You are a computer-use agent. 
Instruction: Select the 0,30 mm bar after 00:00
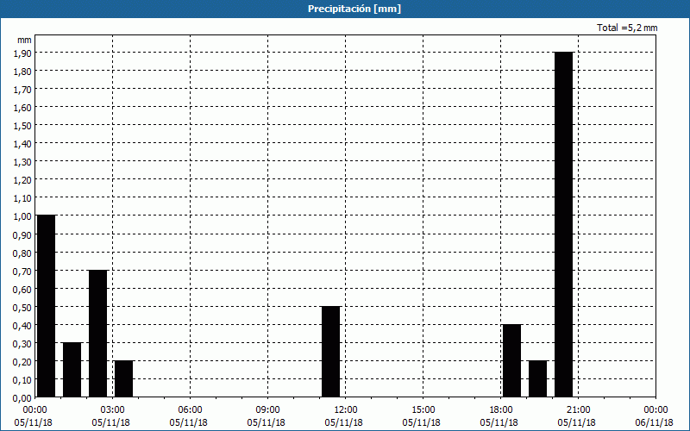72,370
